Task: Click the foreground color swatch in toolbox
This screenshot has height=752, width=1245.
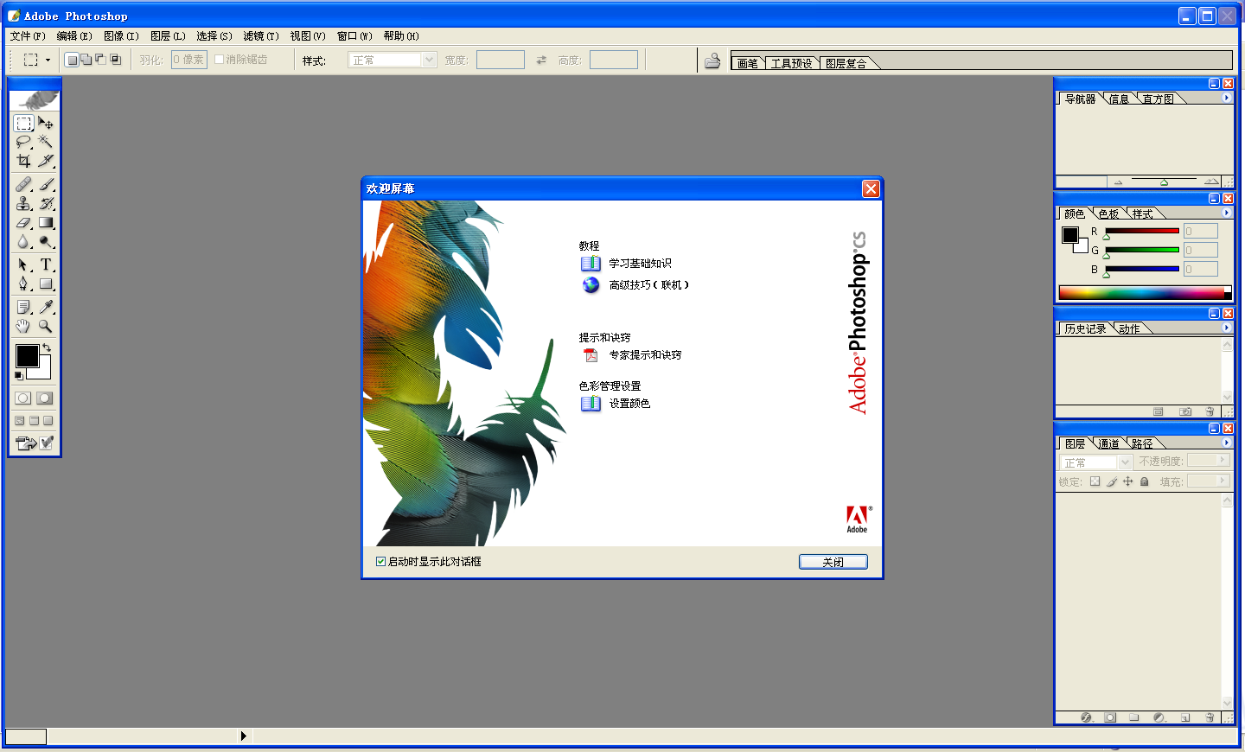Action: coord(26,354)
